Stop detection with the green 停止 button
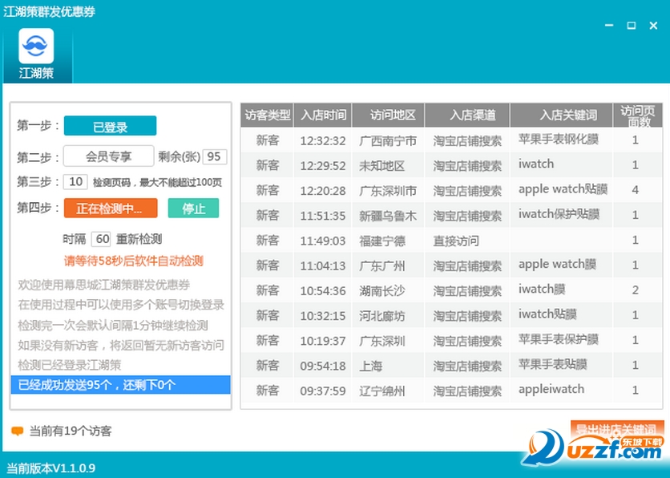Screen dimensions: 670x478 click(x=194, y=209)
